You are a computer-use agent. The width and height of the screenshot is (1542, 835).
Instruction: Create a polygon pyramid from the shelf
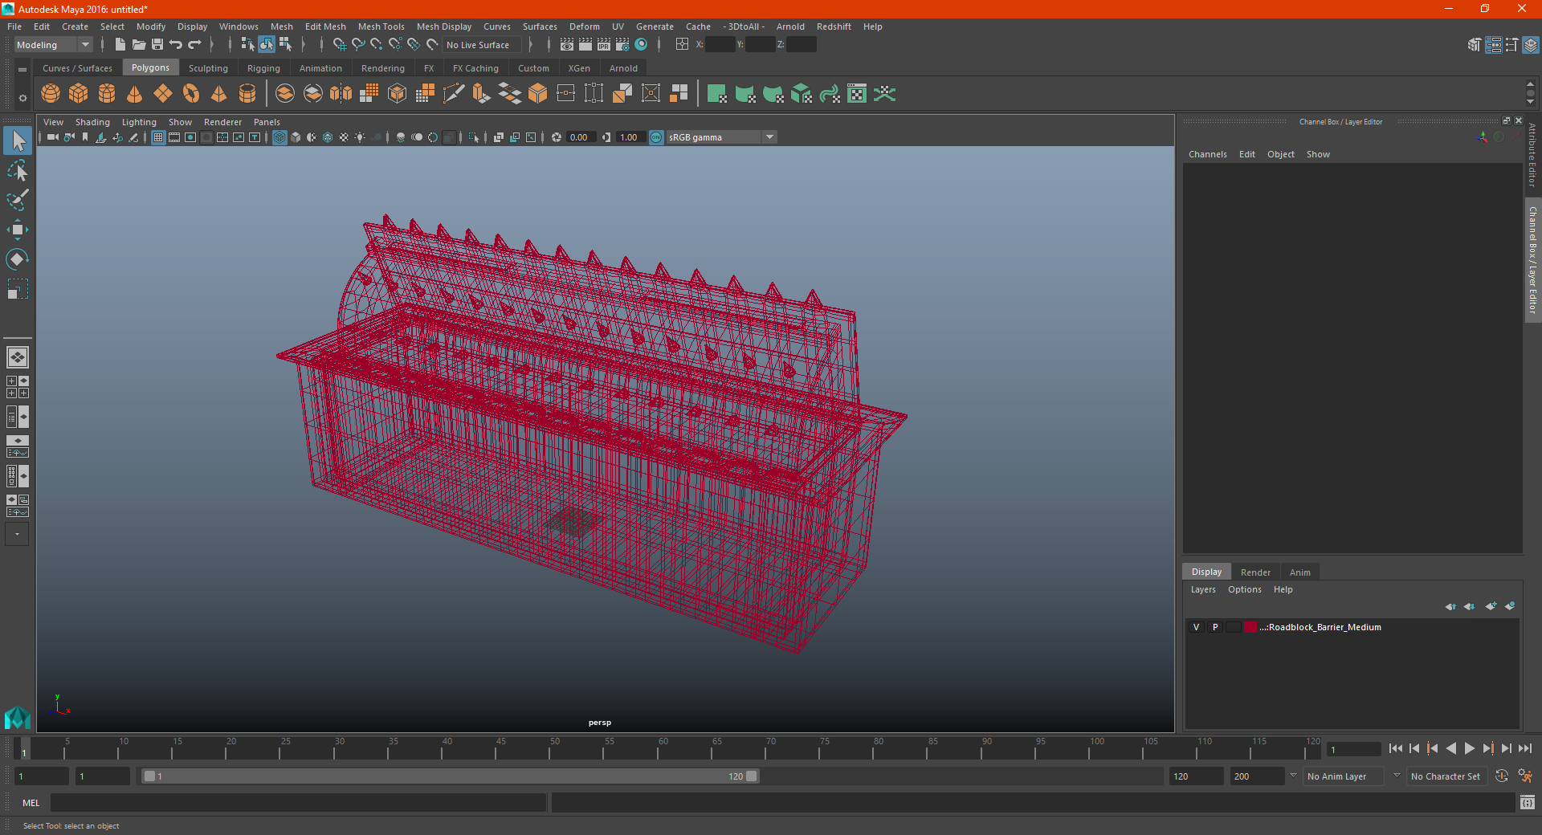click(219, 94)
